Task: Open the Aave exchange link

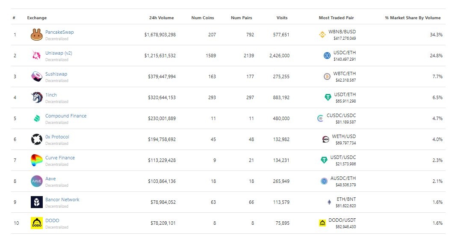Action: 50,179
